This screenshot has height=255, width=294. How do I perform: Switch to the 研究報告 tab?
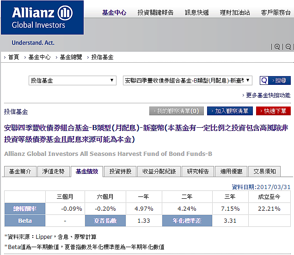click(x=198, y=171)
